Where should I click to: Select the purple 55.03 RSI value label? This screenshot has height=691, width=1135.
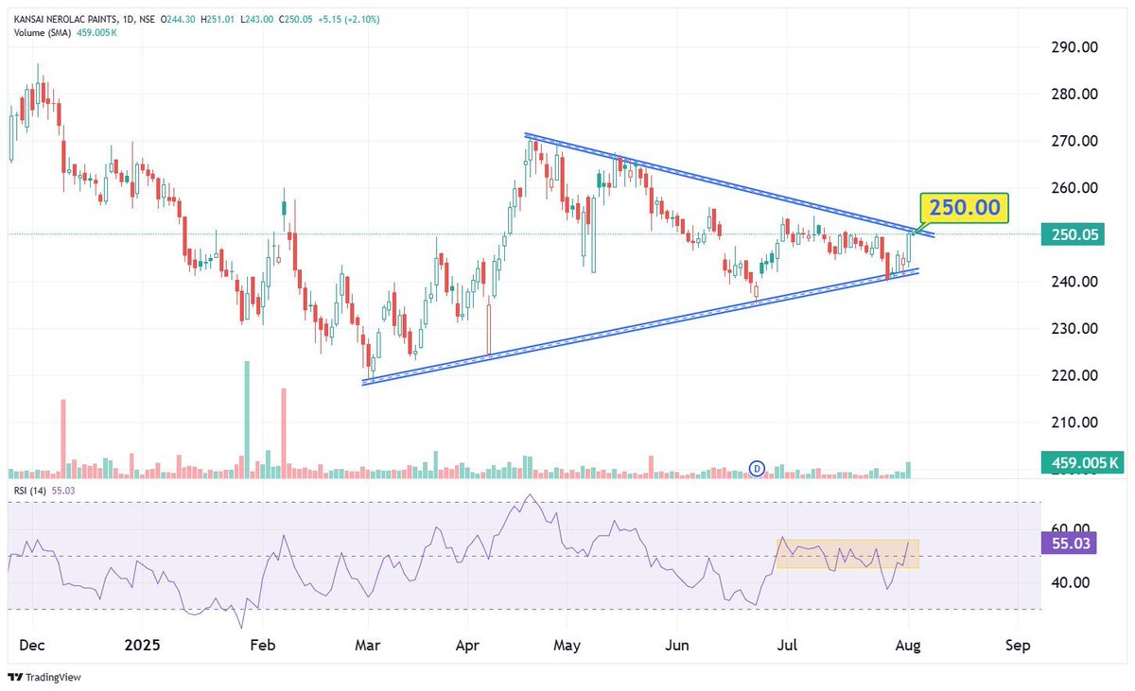1067,544
